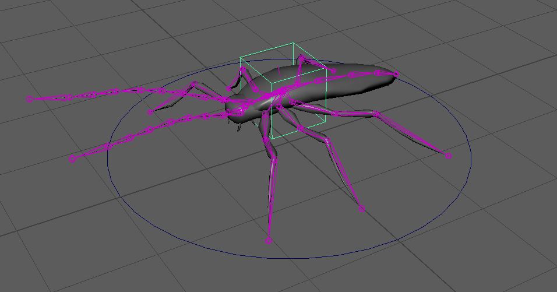The image size is (557, 292).
Task: Pick the tip joint of the lower antenna
Action: [x=72, y=159]
